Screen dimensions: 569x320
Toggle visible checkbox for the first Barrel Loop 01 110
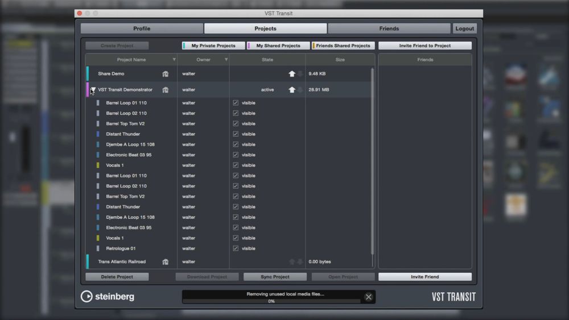pyautogui.click(x=236, y=102)
